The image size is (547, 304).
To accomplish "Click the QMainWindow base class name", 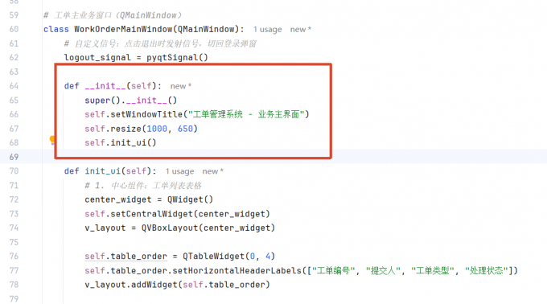I will pyautogui.click(x=206, y=29).
